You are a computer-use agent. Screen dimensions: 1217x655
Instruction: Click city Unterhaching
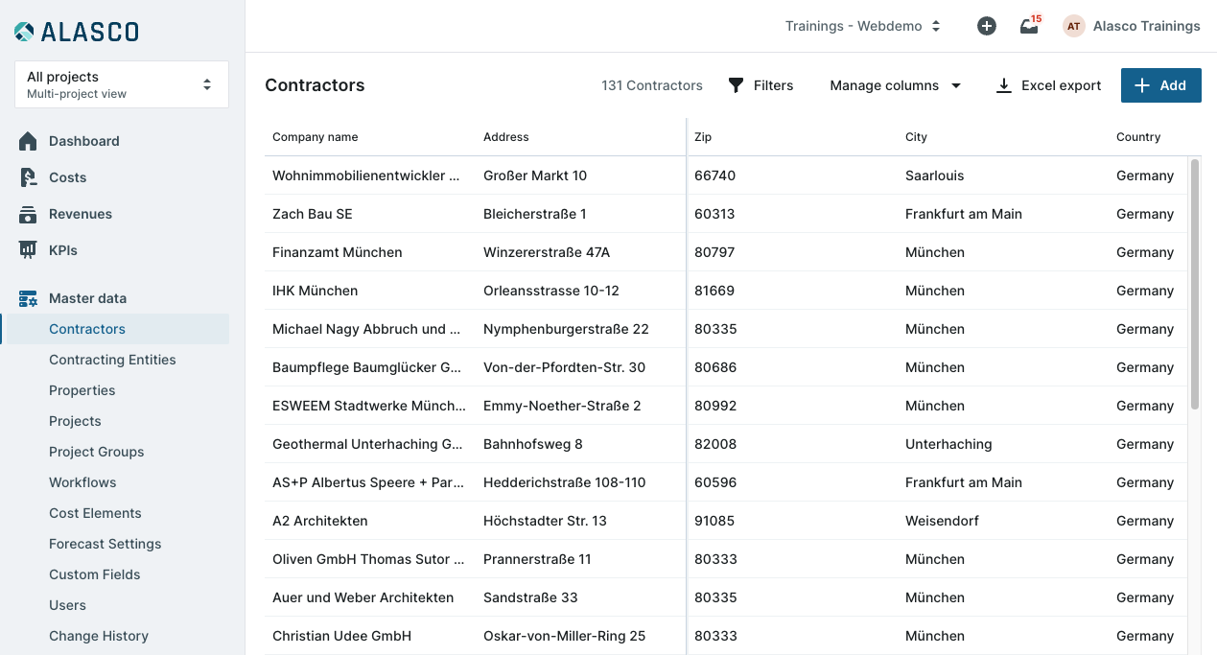click(948, 444)
